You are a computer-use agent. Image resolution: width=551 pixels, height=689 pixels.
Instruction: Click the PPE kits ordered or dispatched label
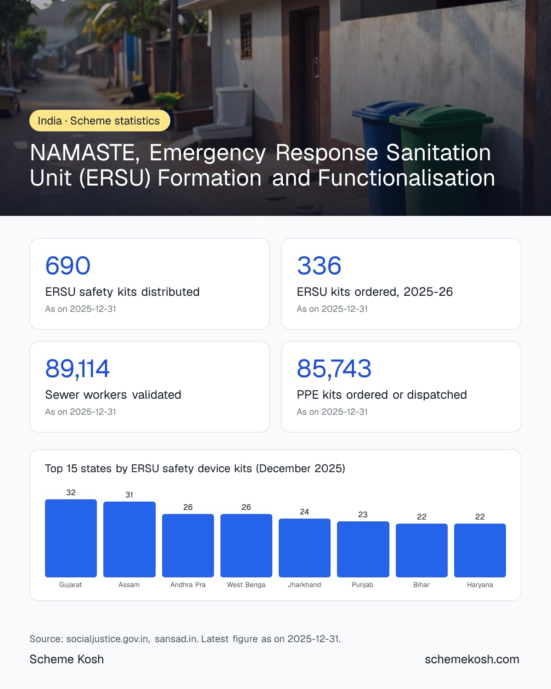pyautogui.click(x=382, y=395)
